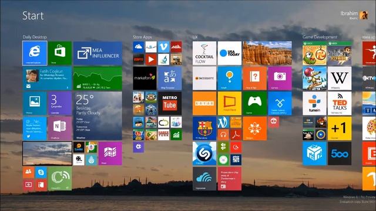Open the TED Talks tile
Image resolution: width=376 pixels, height=211 pixels.
(340, 103)
